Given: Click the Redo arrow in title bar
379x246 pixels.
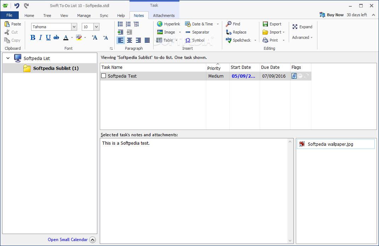Looking at the screenshot, I should point(26,5).
